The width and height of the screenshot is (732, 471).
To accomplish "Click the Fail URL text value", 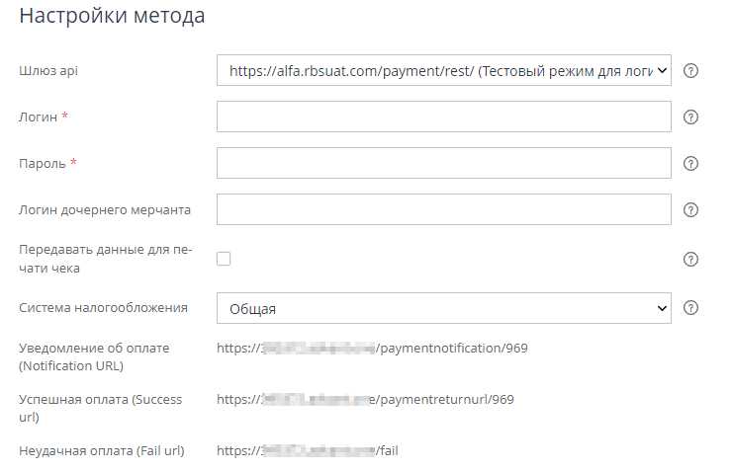I will tap(307, 451).
